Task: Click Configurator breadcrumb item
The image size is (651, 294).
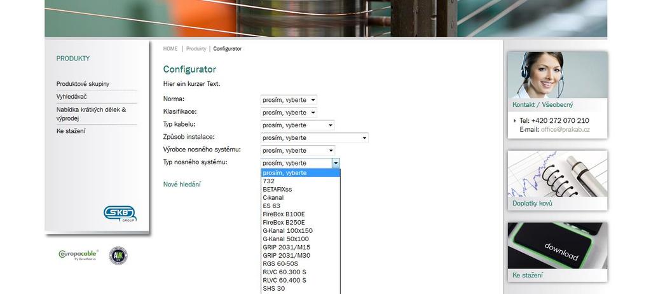Action: coord(228,48)
